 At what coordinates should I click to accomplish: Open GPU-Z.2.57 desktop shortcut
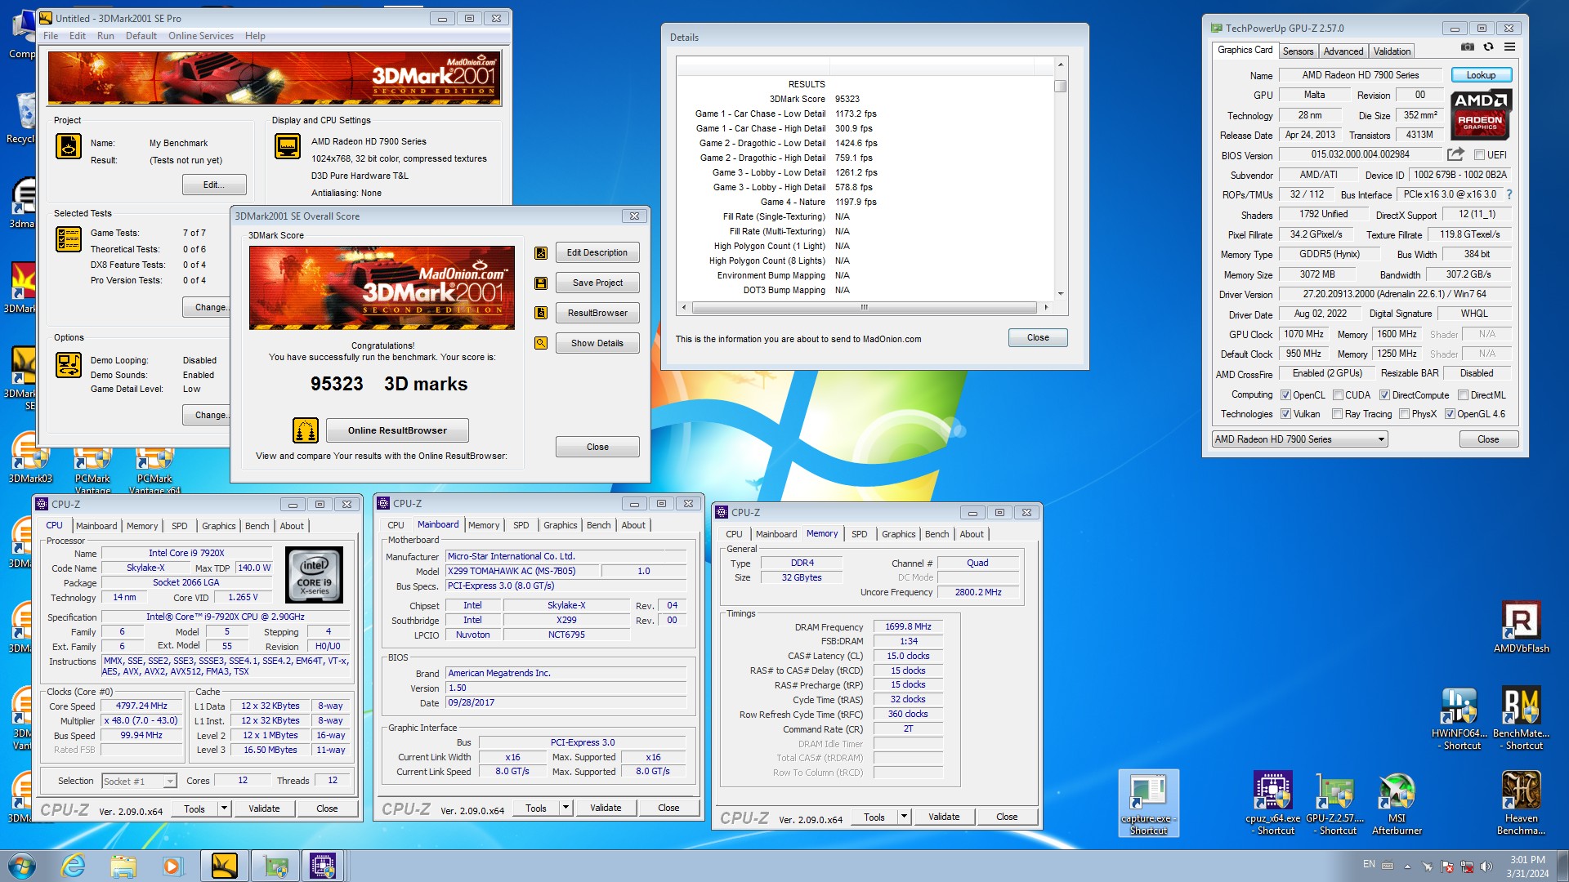pos(1335,804)
